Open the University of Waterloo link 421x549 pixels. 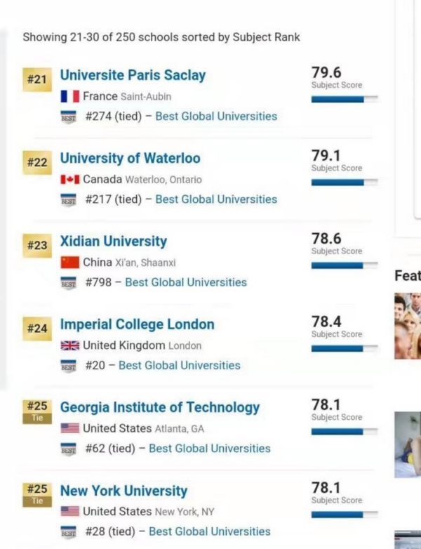(131, 158)
